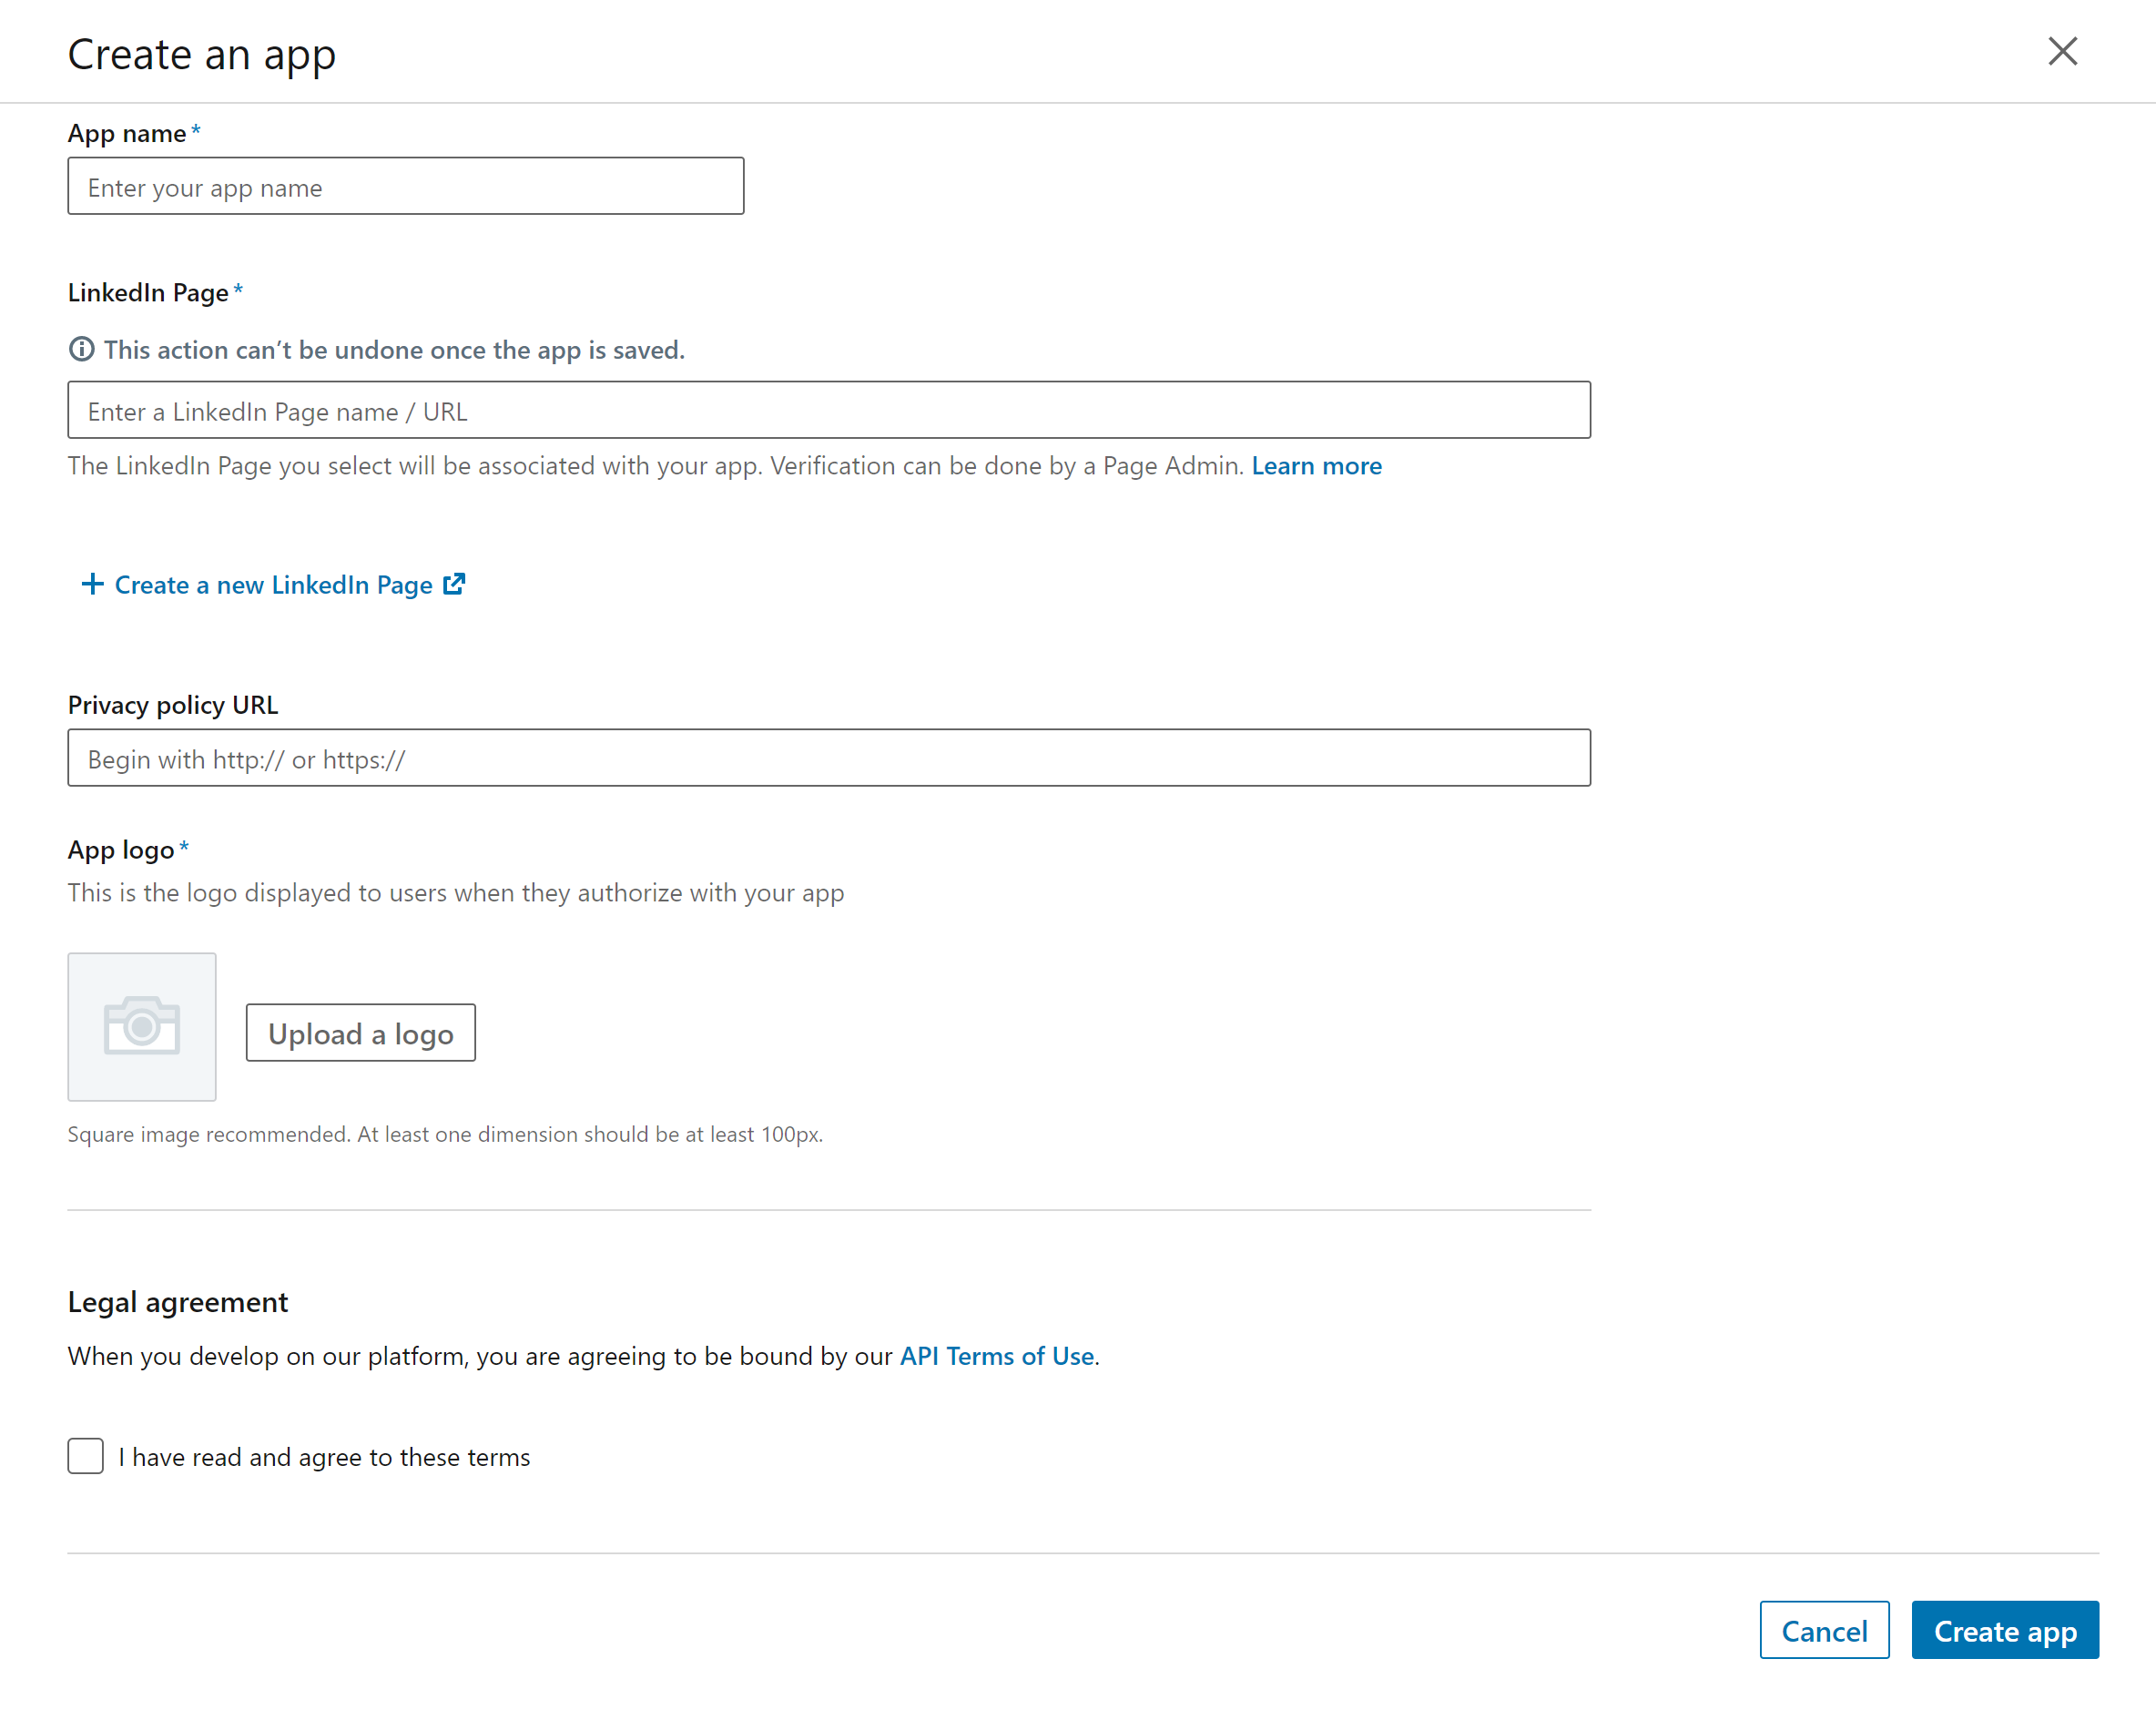The image size is (2156, 1720).
Task: Open the API Terms of Use link
Action: 996,1356
